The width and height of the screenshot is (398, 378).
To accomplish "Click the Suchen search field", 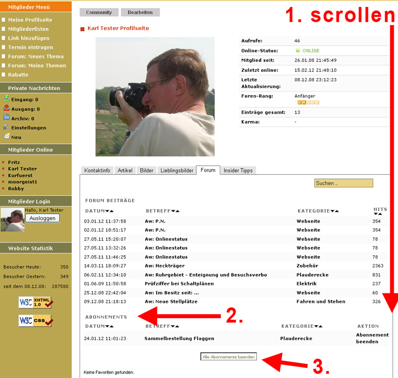I will point(343,183).
